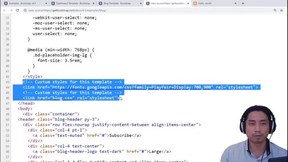
Task: Click the ".bd-placeholder-img-lg {" text
Action: coord(62,55)
